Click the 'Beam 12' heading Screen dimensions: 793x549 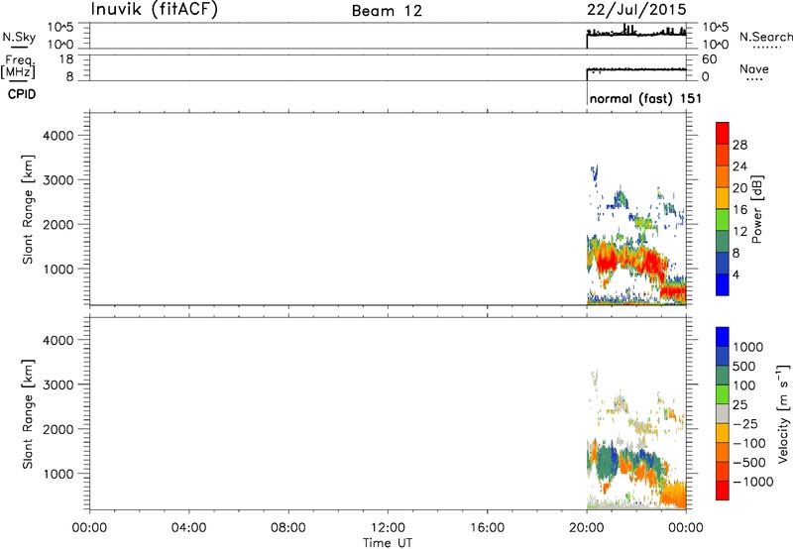point(387,11)
